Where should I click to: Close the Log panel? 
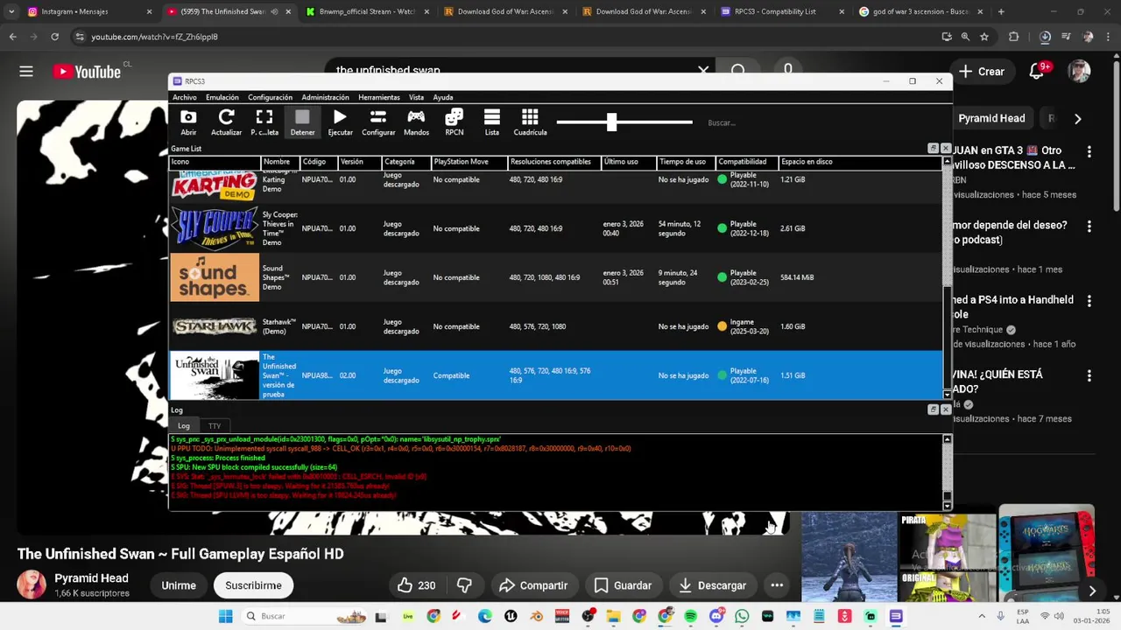pyautogui.click(x=946, y=409)
